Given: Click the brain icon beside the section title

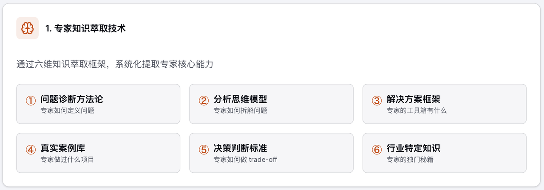Looking at the screenshot, I should 28,28.
